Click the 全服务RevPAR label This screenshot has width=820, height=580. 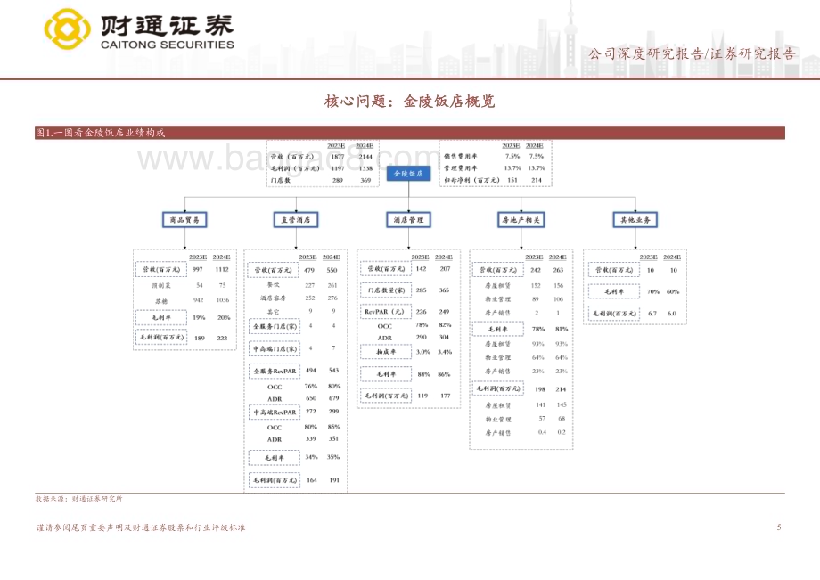coord(275,371)
